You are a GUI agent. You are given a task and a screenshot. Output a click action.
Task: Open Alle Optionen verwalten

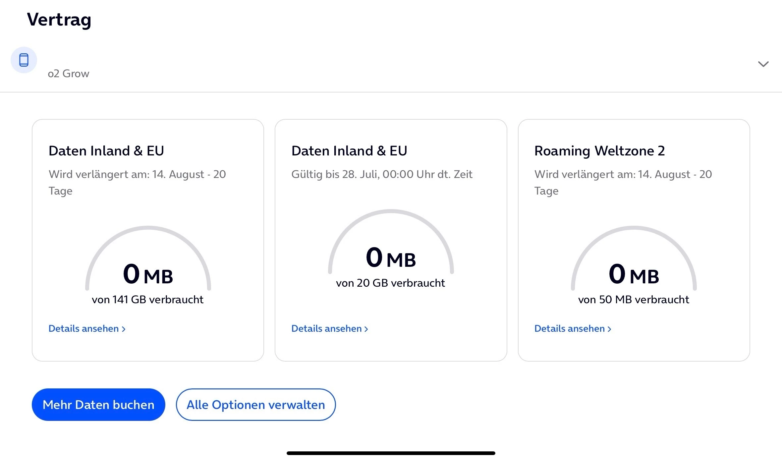[255, 405]
